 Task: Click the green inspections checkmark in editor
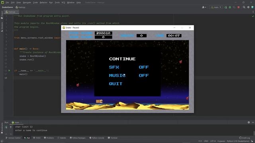[253, 16]
